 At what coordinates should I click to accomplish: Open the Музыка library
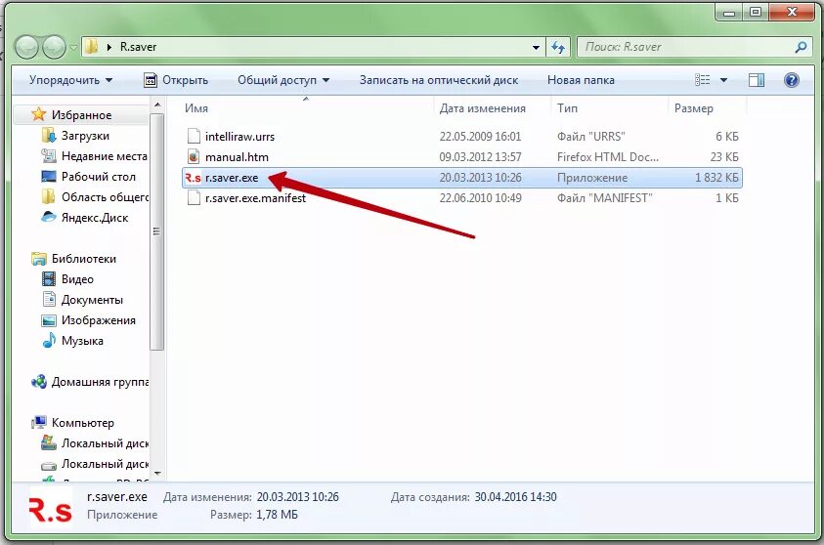click(x=82, y=341)
